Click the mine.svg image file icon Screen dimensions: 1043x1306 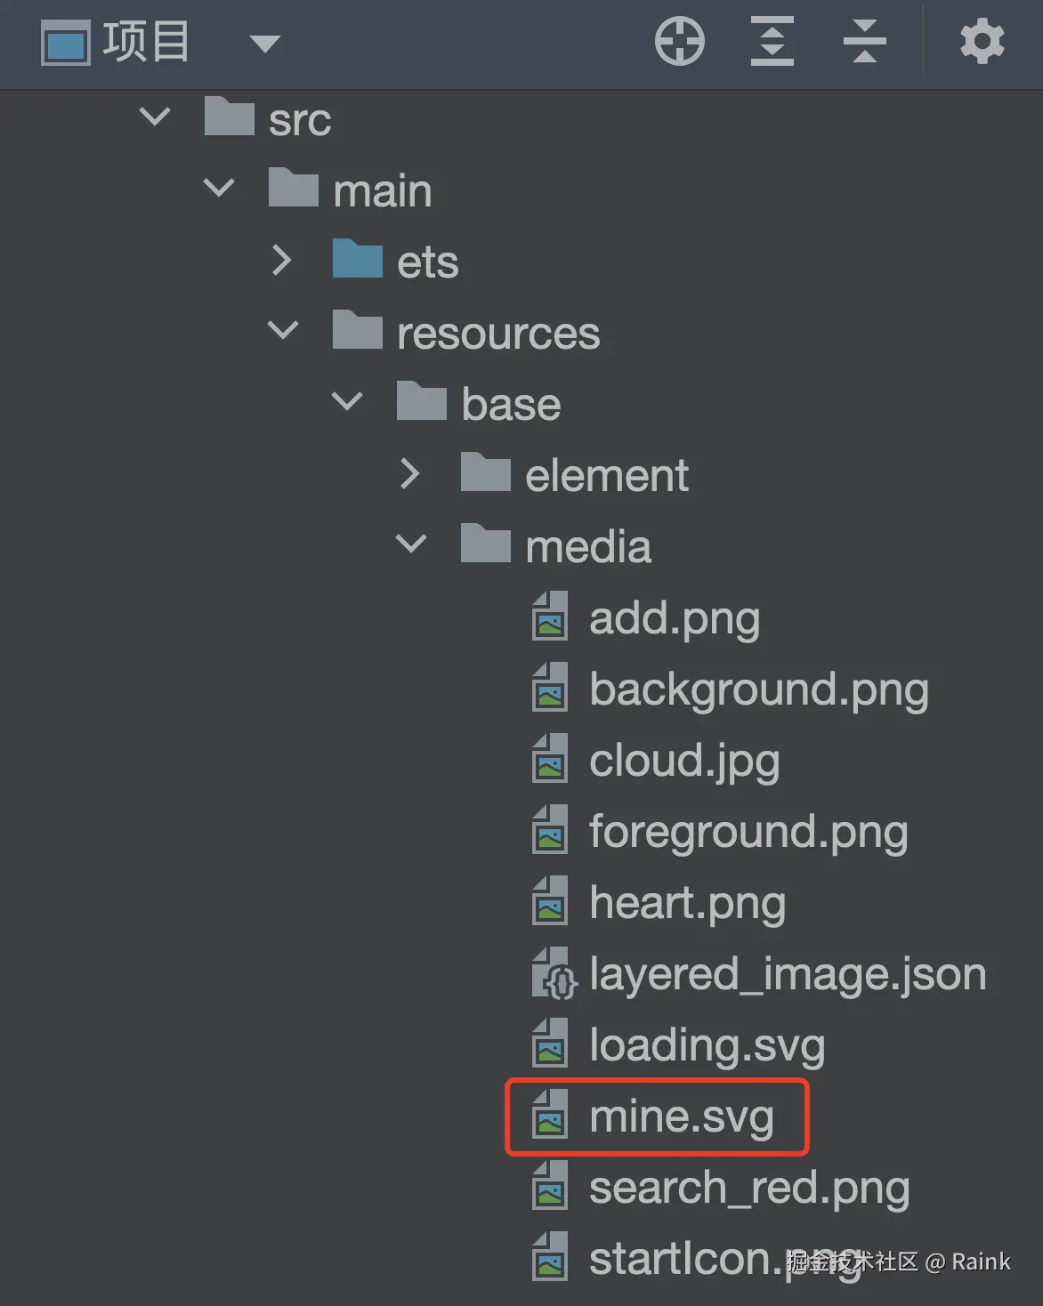550,1116
